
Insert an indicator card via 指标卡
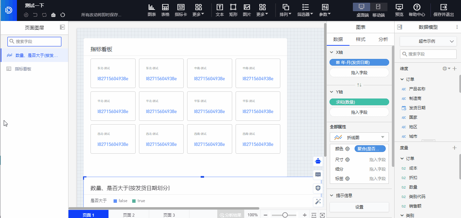[x=181, y=10]
